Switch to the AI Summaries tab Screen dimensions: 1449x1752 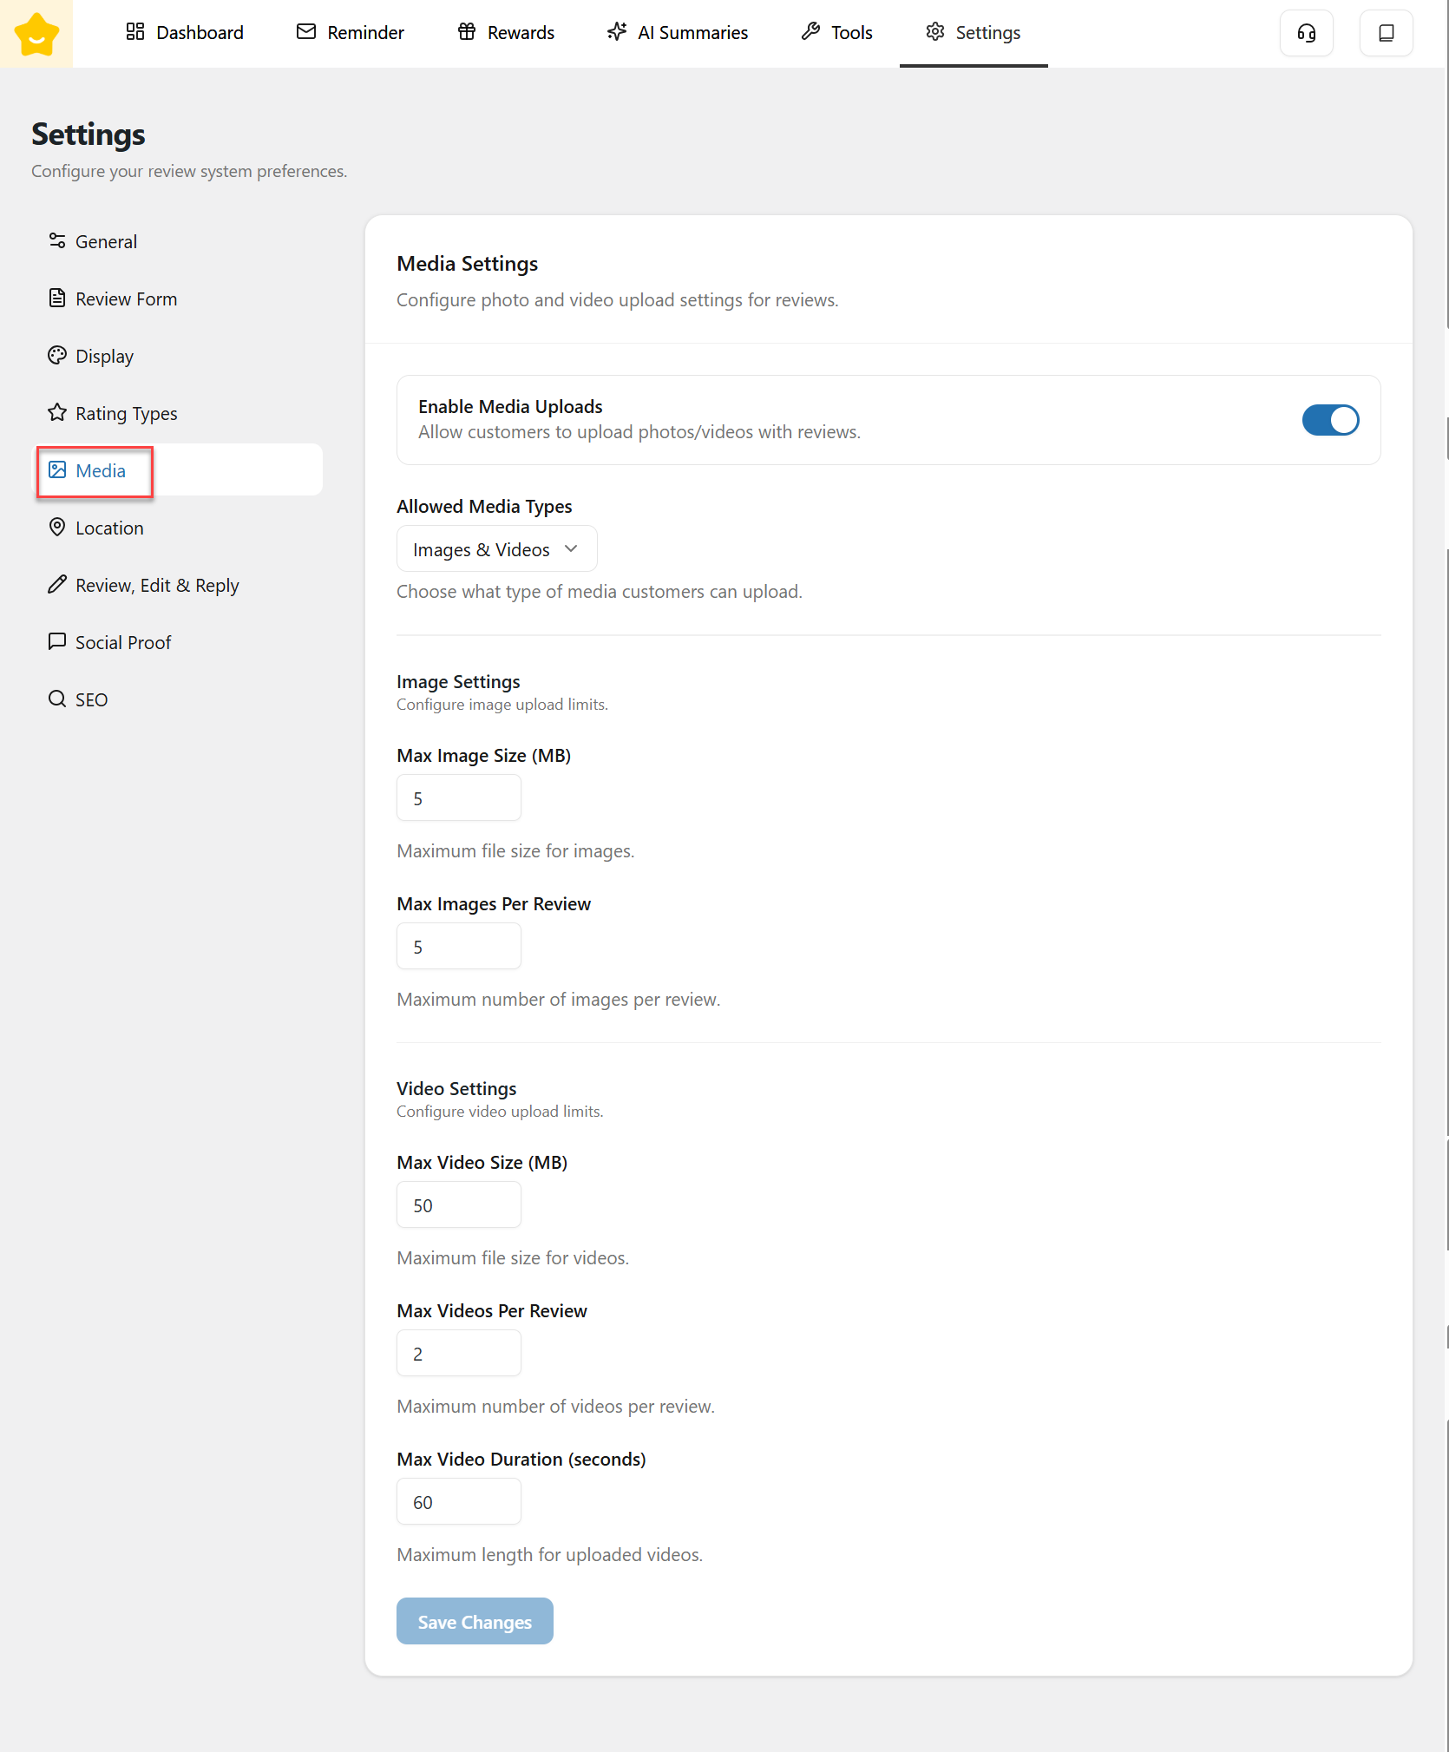pos(677,33)
